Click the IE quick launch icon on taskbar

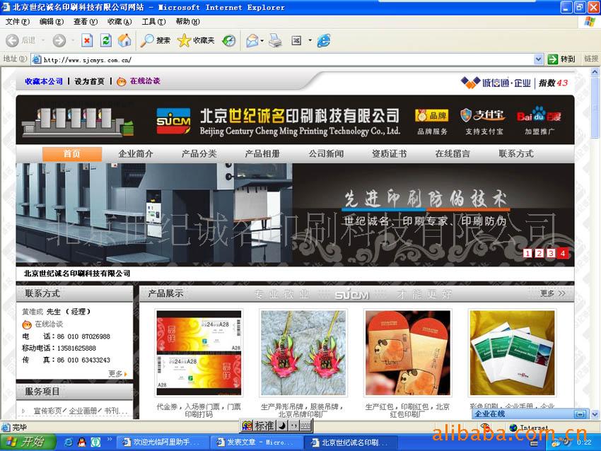(69, 443)
